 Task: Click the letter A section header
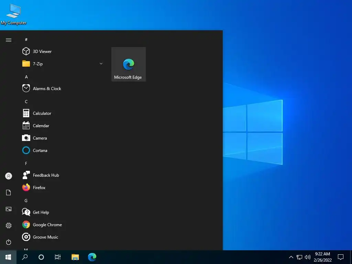pyautogui.click(x=26, y=77)
